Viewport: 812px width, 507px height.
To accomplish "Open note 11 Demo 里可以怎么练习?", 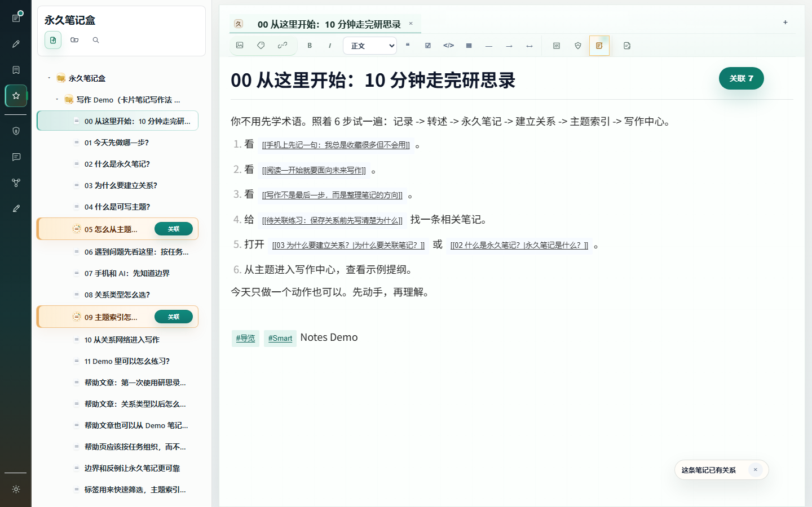I will point(118,361).
